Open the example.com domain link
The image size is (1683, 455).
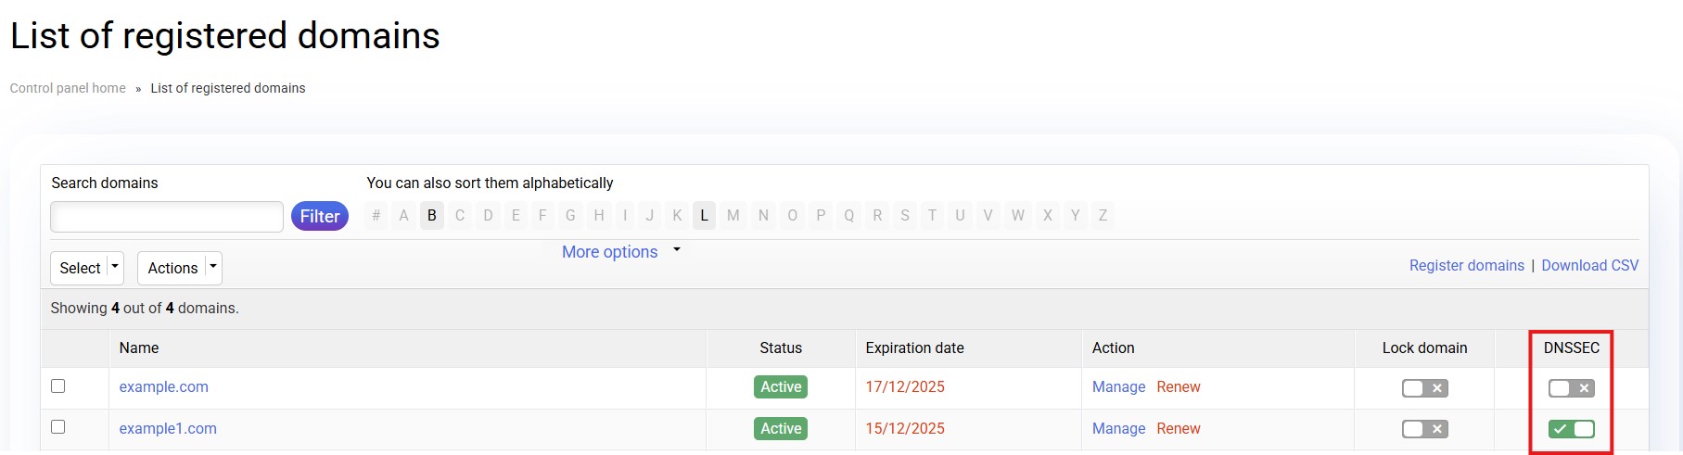163,387
